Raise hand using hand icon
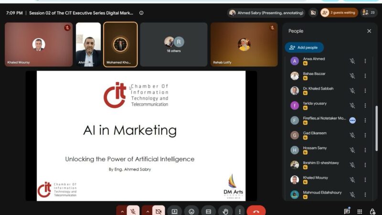Viewport: 382px width, 215px height. [225, 211]
